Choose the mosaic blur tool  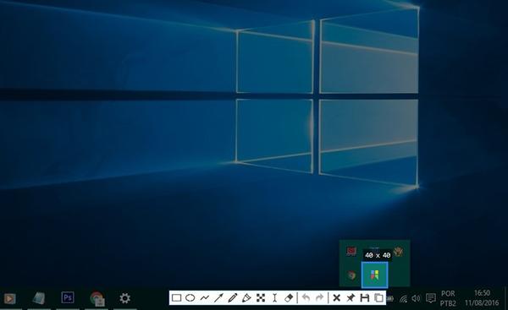pos(261,297)
